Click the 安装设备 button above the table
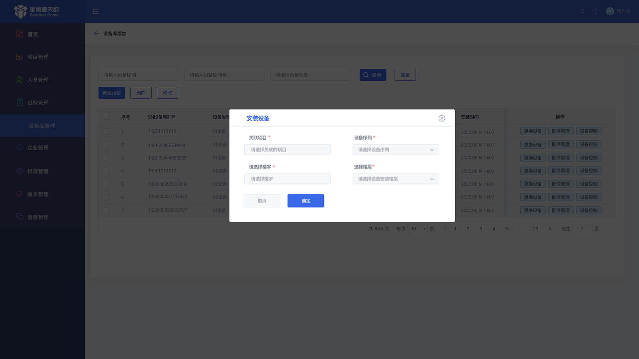Image resolution: width=639 pixels, height=359 pixels. click(112, 93)
